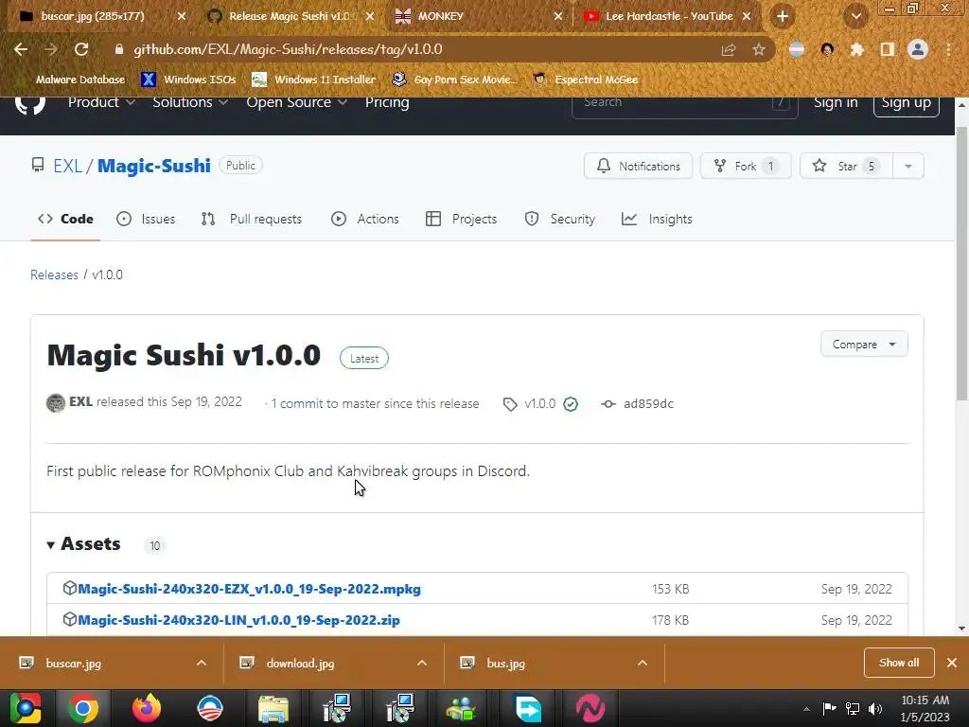969x727 pixels.
Task: Click the volume speaker tray icon
Action: coord(875,708)
